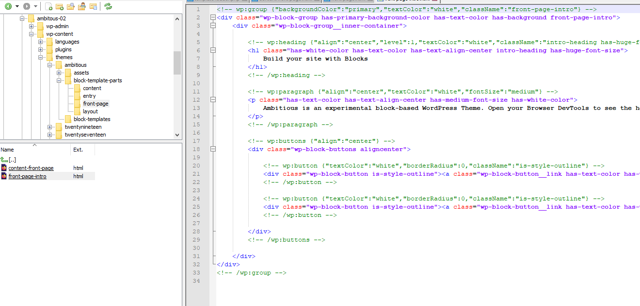The width and height of the screenshot is (640, 306).
Task: Expand the twentynineteen theme folder
Action: tap(50, 127)
